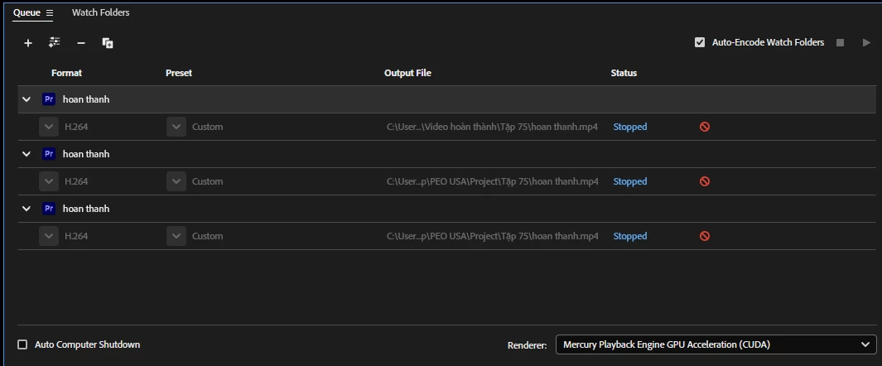
Task: Open H.264 format dropdown of second job
Action: 49,181
